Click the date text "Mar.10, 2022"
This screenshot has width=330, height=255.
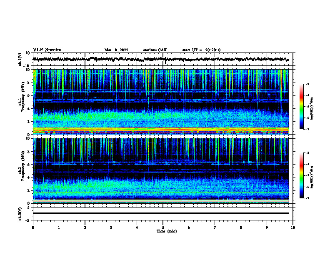click(116, 50)
